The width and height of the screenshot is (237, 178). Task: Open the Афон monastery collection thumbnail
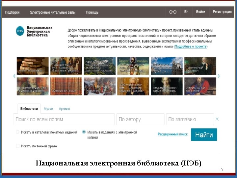[x=100, y=66]
